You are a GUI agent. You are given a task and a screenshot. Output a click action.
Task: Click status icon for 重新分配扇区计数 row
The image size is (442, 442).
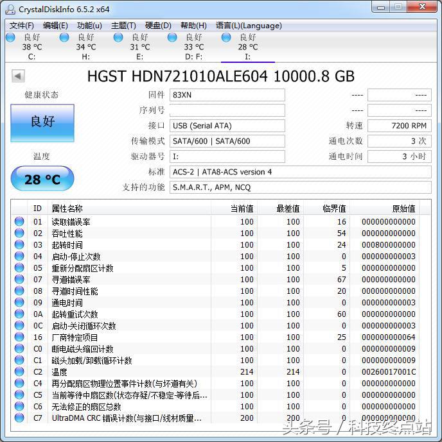point(19,268)
